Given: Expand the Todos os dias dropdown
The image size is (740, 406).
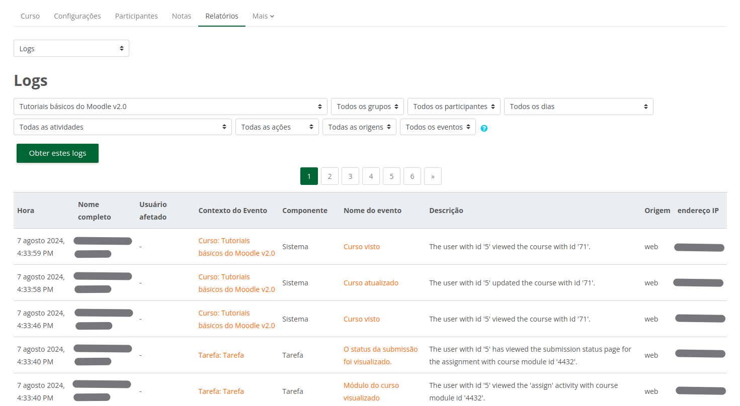Looking at the screenshot, I should [x=578, y=107].
